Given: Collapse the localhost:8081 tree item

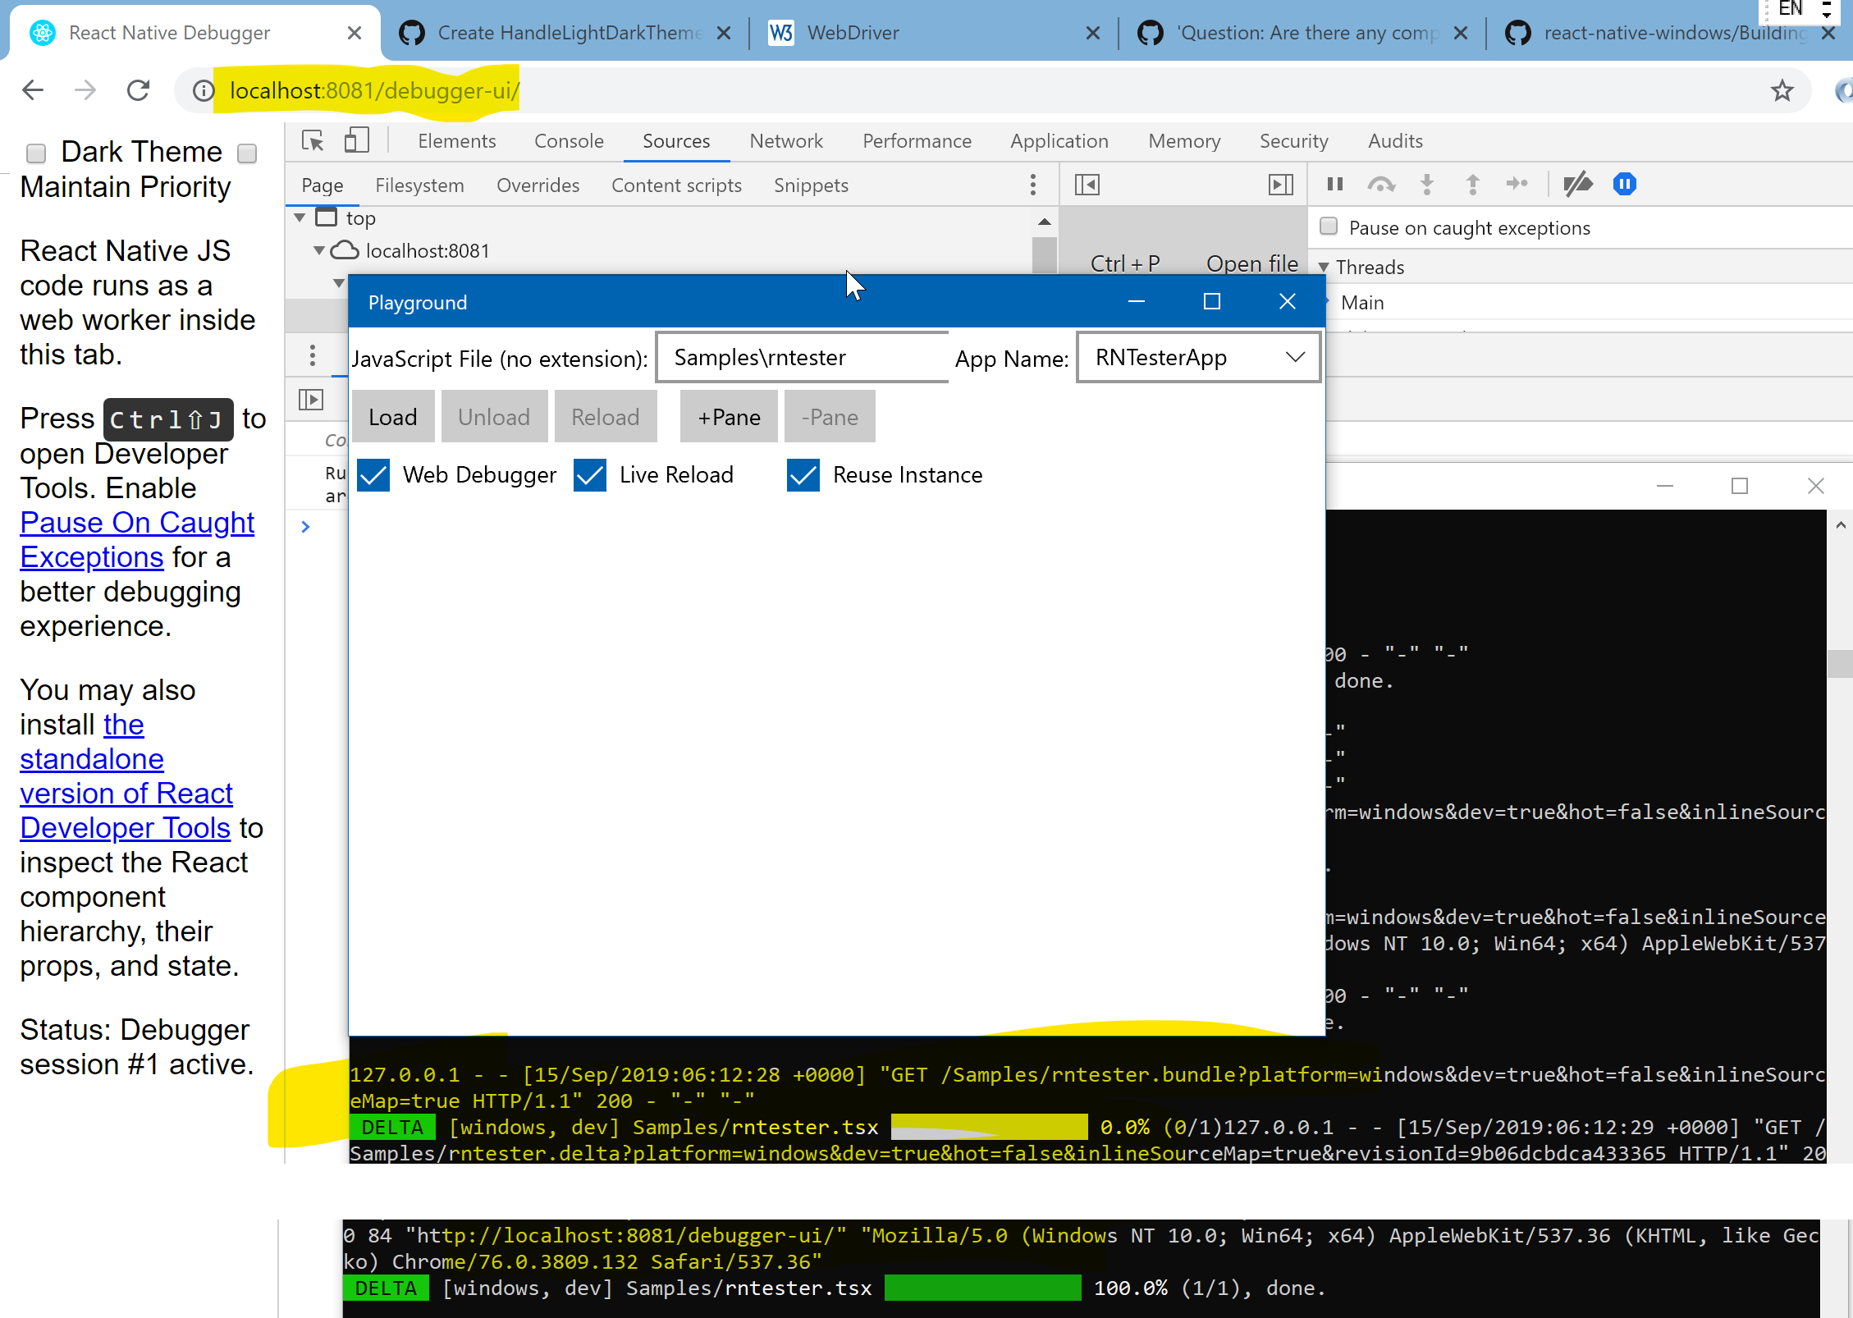Looking at the screenshot, I should [319, 250].
